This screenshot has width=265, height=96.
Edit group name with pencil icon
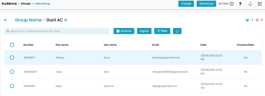(x=66, y=20)
